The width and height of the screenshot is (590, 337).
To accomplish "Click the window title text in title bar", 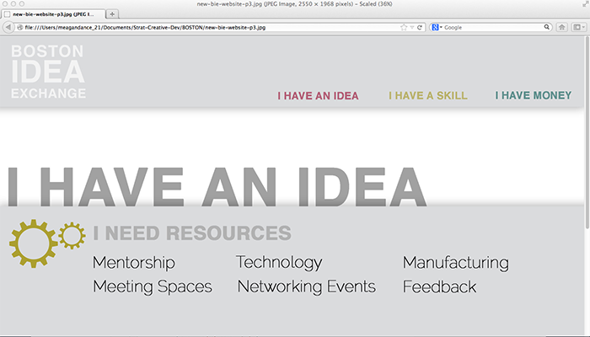I will [x=294, y=4].
